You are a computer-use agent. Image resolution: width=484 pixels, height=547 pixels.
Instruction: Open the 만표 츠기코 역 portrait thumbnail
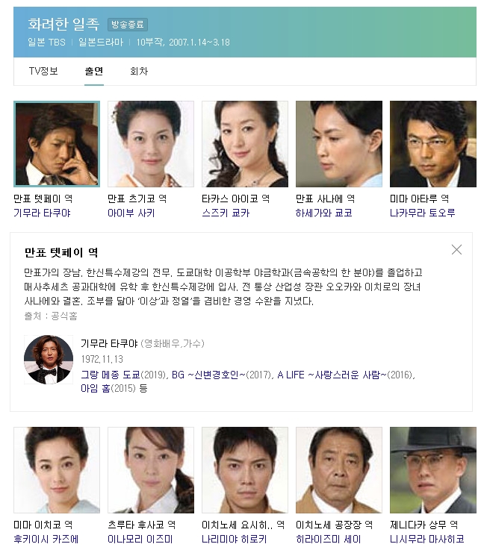pos(151,144)
